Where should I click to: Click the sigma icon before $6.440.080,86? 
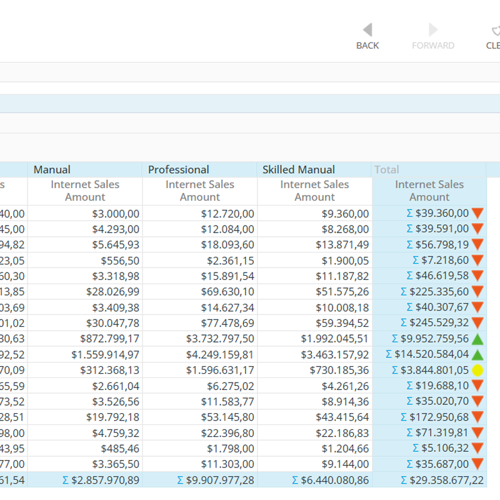295,480
